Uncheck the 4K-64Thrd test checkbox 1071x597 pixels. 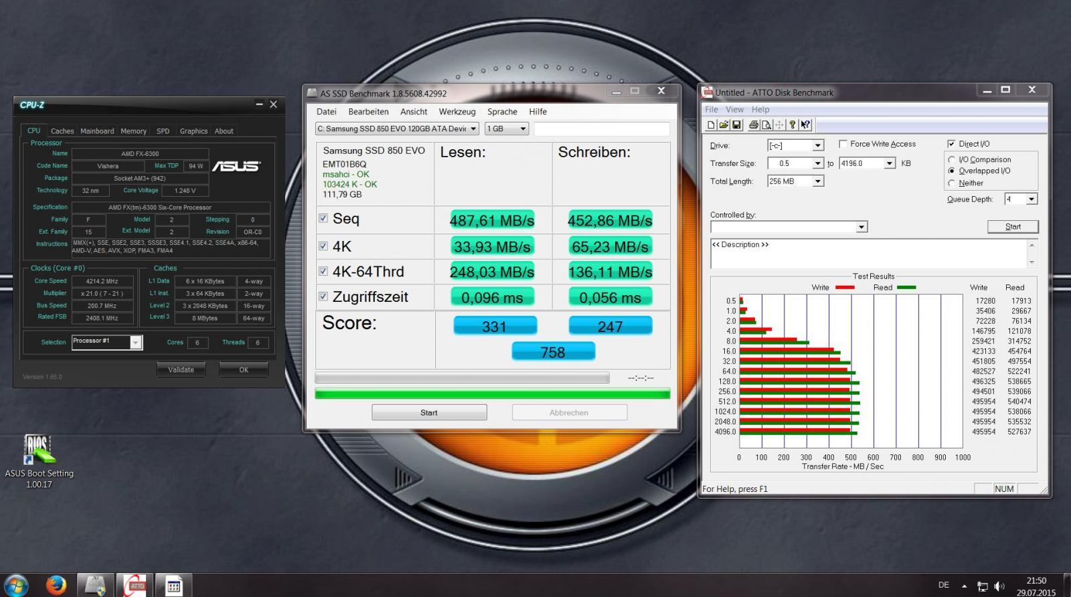click(x=323, y=271)
